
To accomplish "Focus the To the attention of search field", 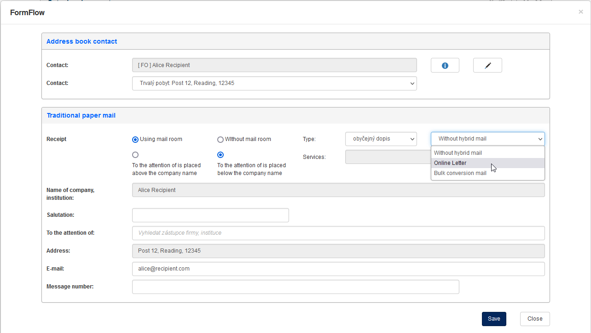I will [338, 233].
